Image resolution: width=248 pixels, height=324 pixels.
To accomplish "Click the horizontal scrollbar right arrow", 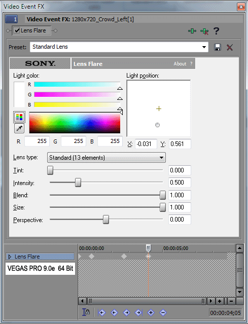I will [211, 301].
